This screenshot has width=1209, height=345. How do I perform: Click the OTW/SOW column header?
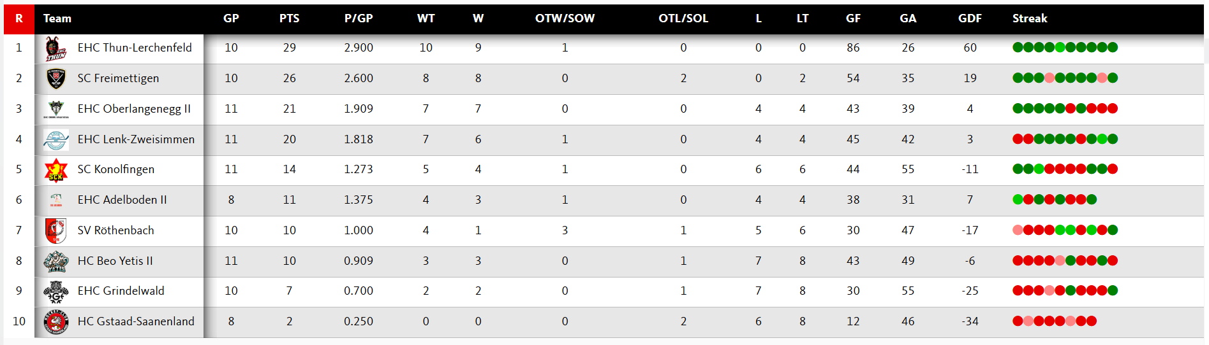(565, 18)
